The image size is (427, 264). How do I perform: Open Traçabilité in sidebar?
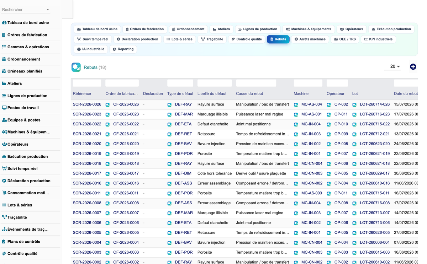pyautogui.click(x=17, y=217)
